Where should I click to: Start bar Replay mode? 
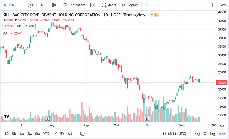pyautogui.click(x=130, y=5)
